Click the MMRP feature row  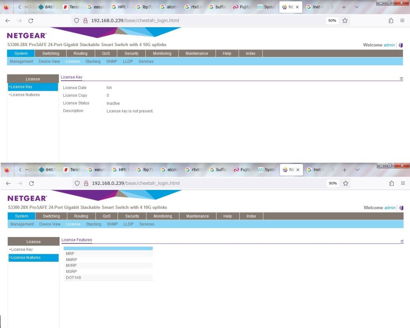[x=108, y=260]
